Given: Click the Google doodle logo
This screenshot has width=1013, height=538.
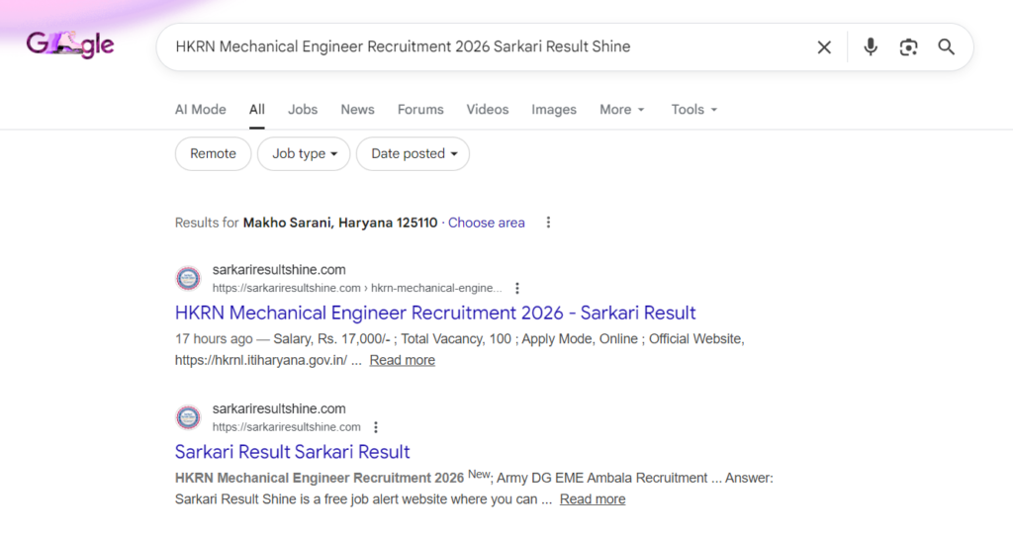Looking at the screenshot, I should (70, 45).
